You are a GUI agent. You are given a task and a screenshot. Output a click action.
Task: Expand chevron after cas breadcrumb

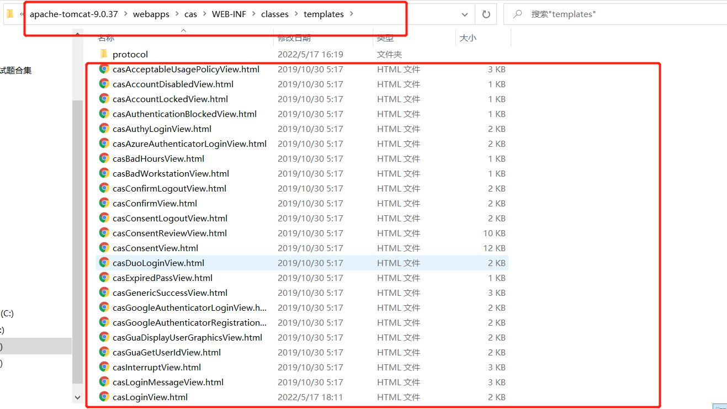pyautogui.click(x=204, y=14)
